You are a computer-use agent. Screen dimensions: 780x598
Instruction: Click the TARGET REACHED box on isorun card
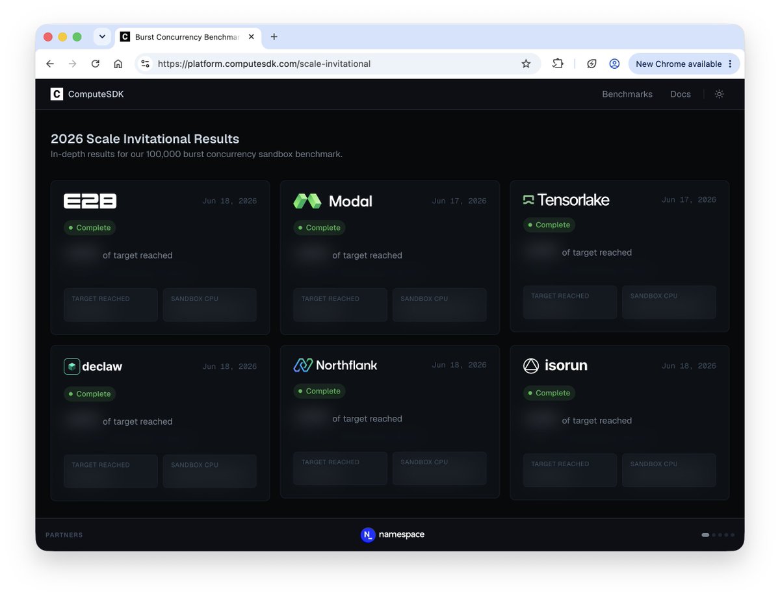point(570,470)
